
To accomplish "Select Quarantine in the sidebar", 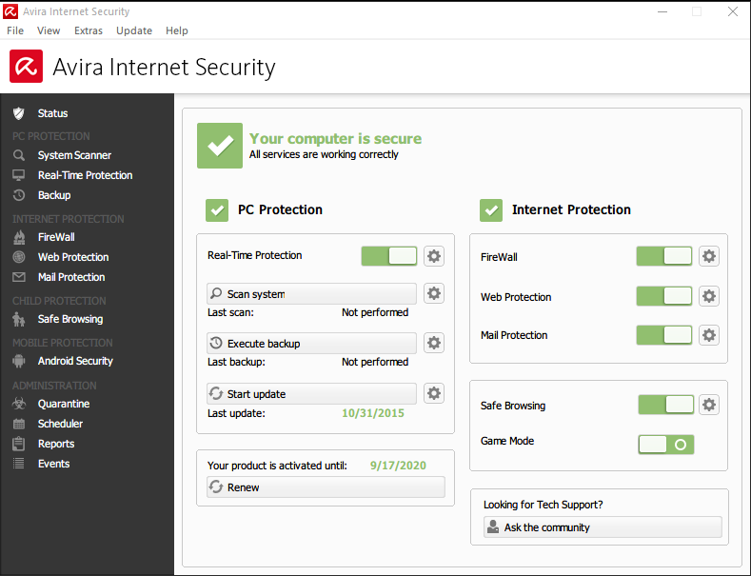I will point(63,404).
